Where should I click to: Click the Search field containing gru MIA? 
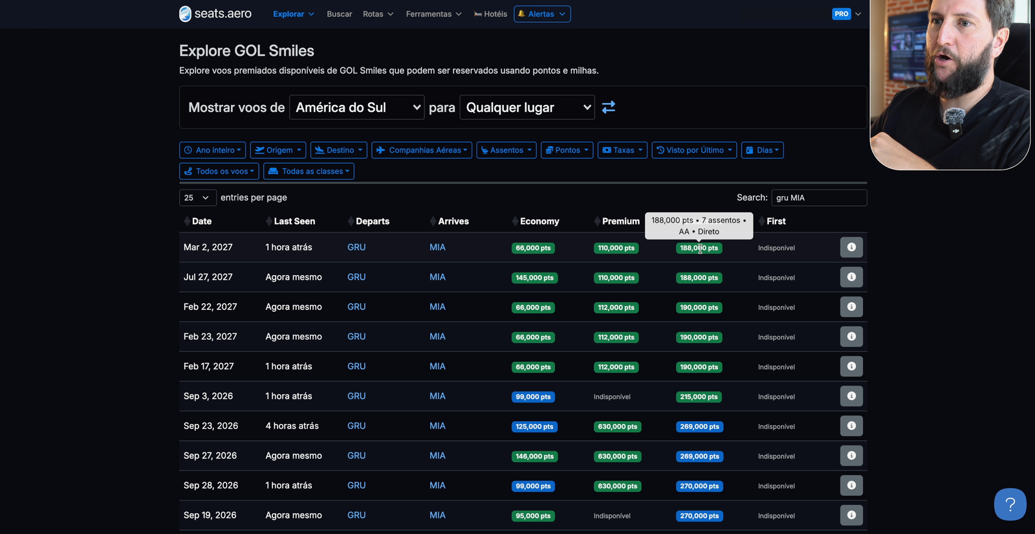(819, 197)
